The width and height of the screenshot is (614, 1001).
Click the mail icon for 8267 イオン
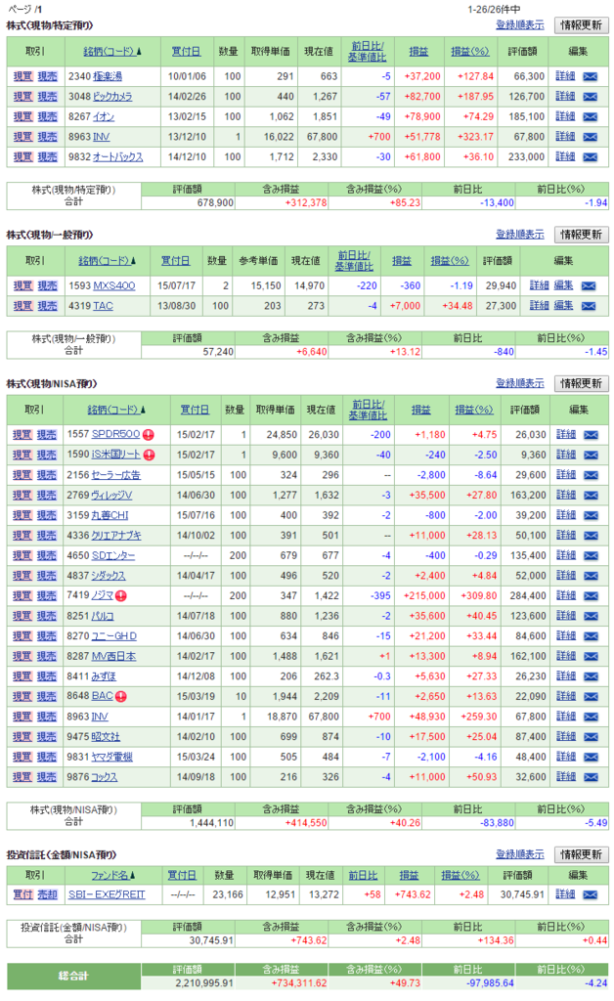[591, 117]
